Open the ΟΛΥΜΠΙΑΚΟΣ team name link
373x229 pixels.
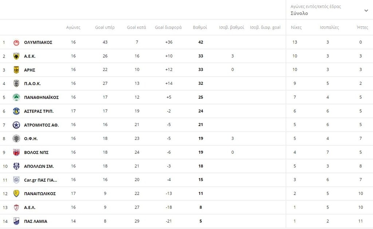(38, 42)
